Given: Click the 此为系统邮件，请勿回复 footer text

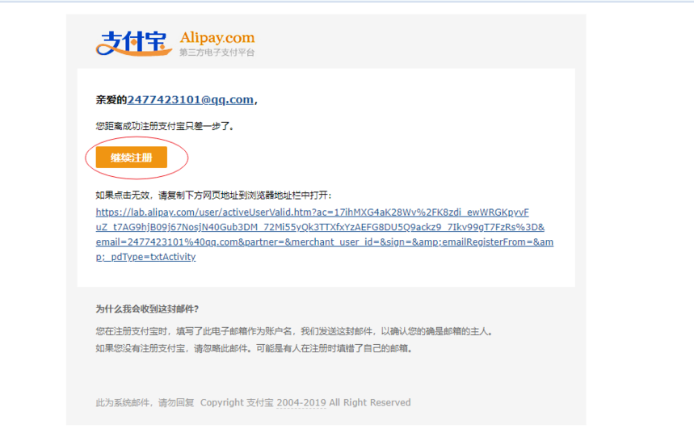Looking at the screenshot, I should tap(145, 402).
